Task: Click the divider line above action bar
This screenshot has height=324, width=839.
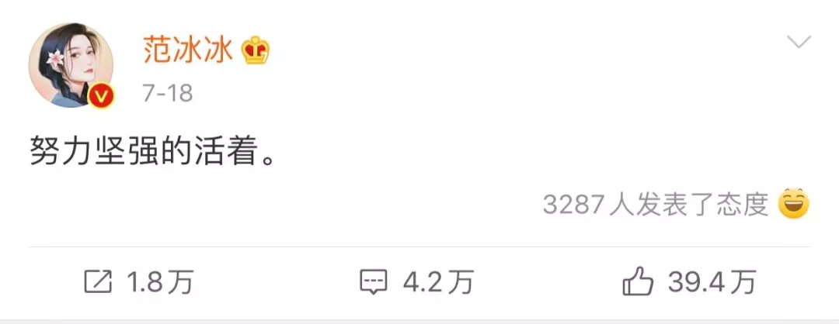Action: click(x=419, y=247)
